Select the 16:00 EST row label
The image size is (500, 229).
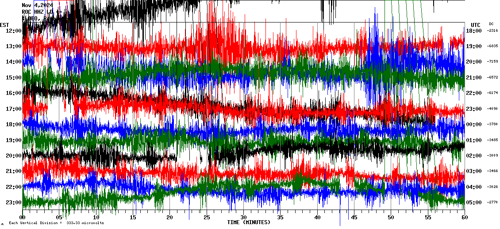[13, 93]
